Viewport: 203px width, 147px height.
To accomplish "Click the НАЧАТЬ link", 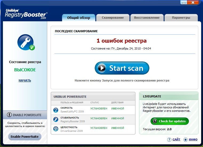I will pyautogui.click(x=25, y=80).
